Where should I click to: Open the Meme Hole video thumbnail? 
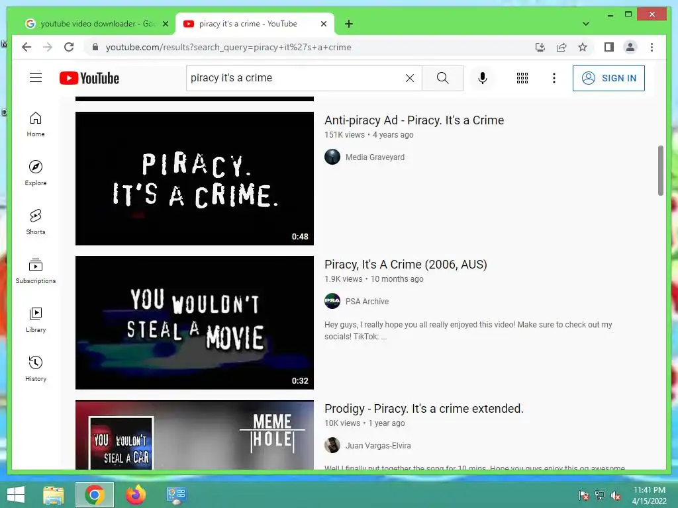click(x=194, y=435)
